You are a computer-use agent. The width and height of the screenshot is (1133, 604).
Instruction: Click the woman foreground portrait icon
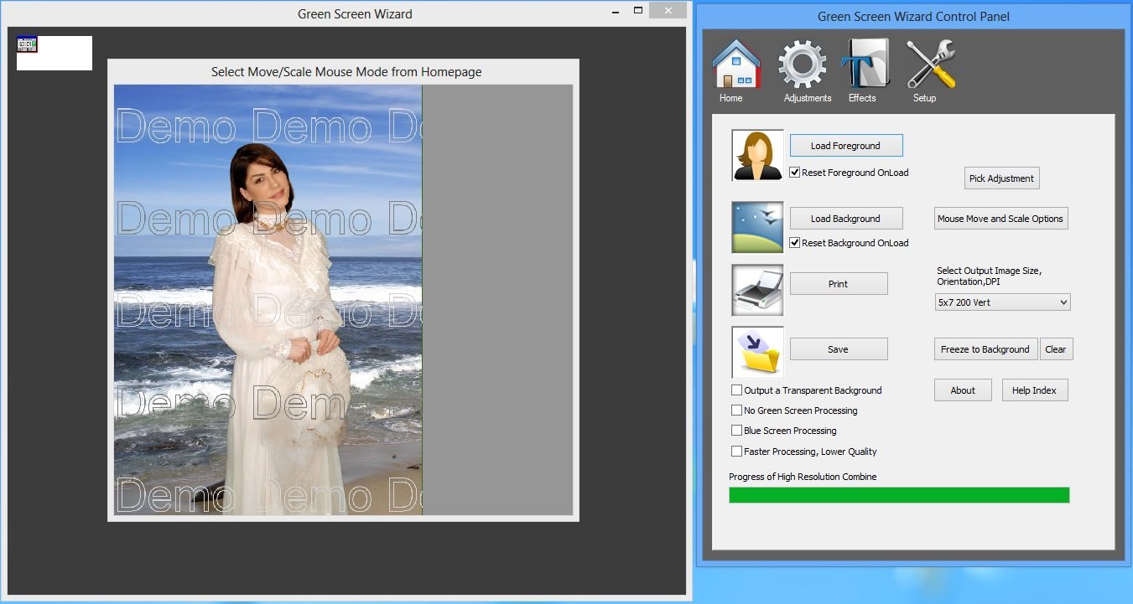[757, 155]
